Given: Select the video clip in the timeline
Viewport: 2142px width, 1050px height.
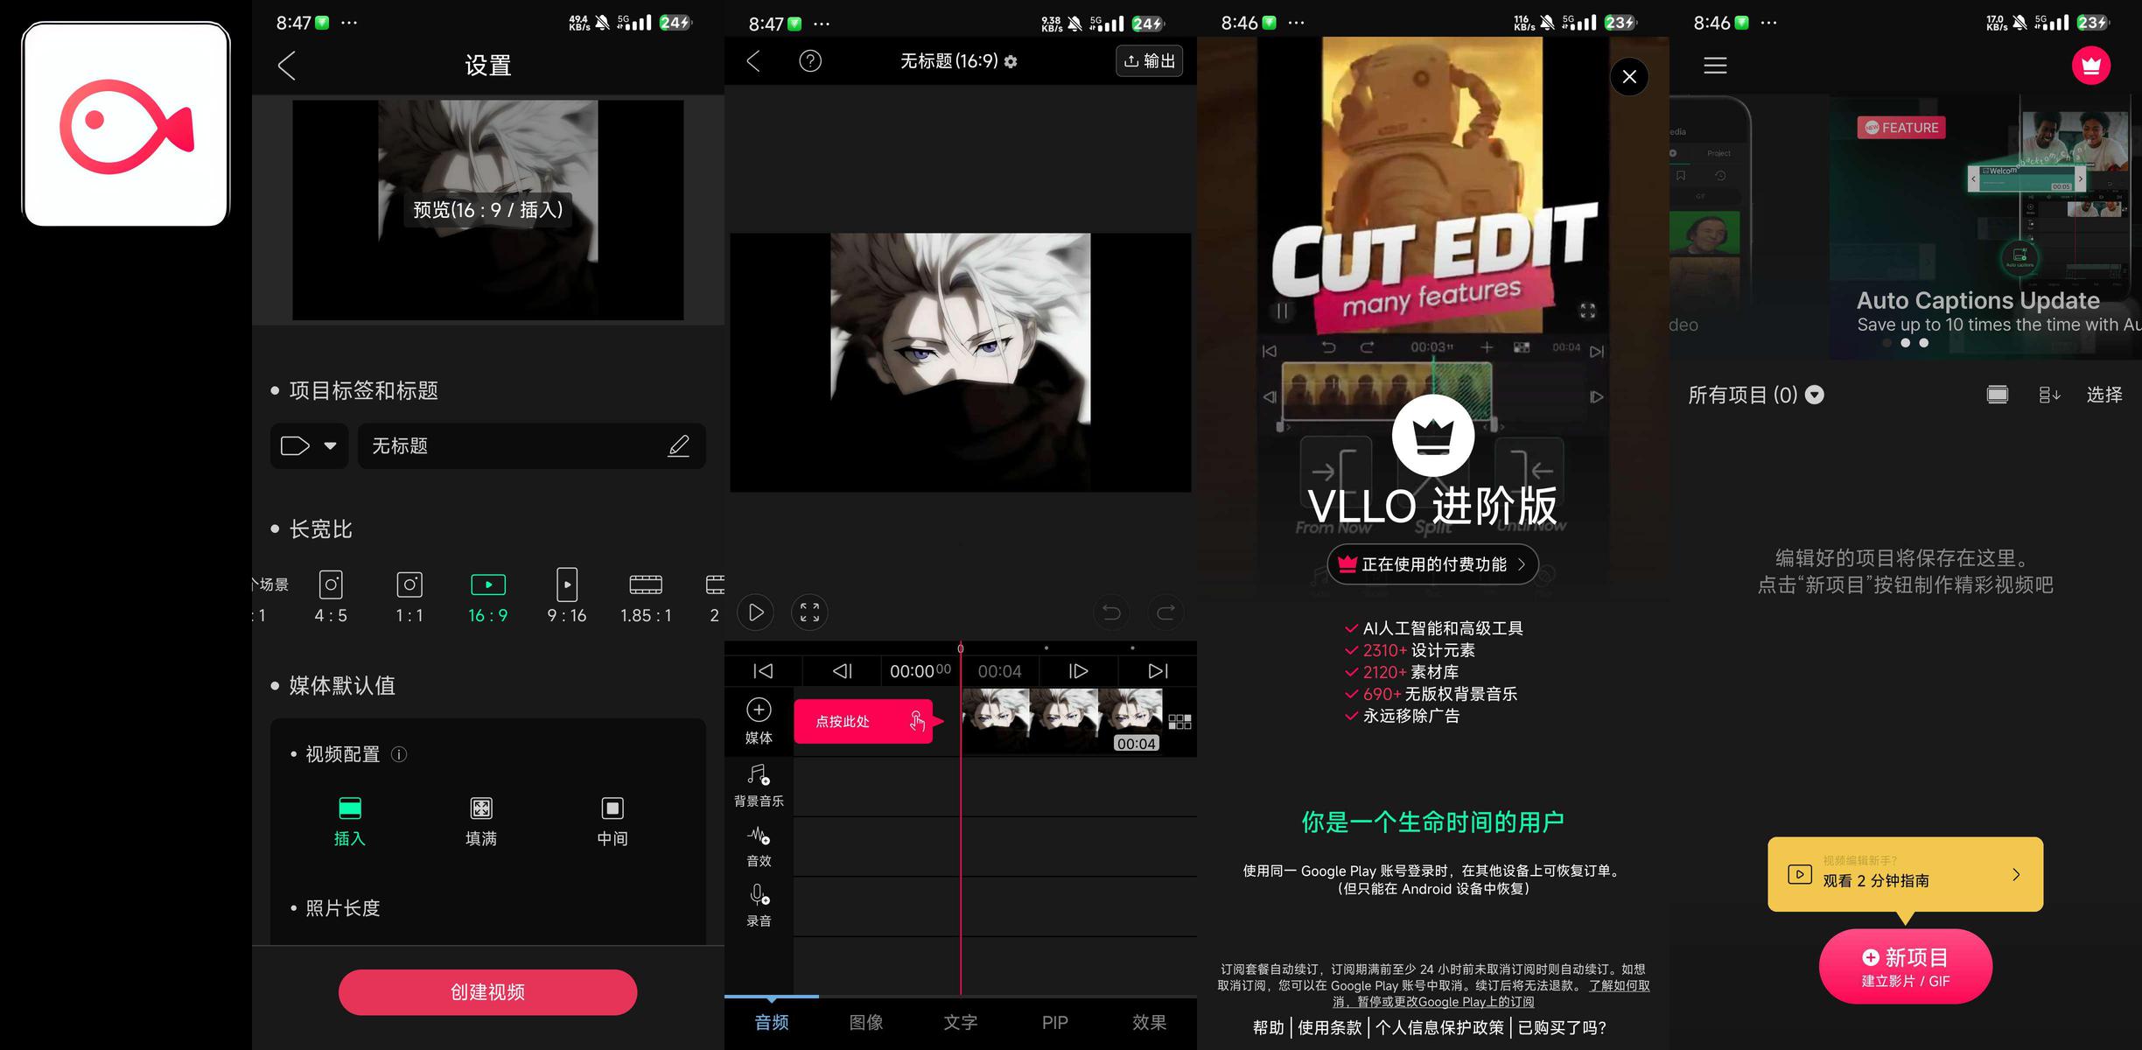Looking at the screenshot, I should [x=1062, y=721].
